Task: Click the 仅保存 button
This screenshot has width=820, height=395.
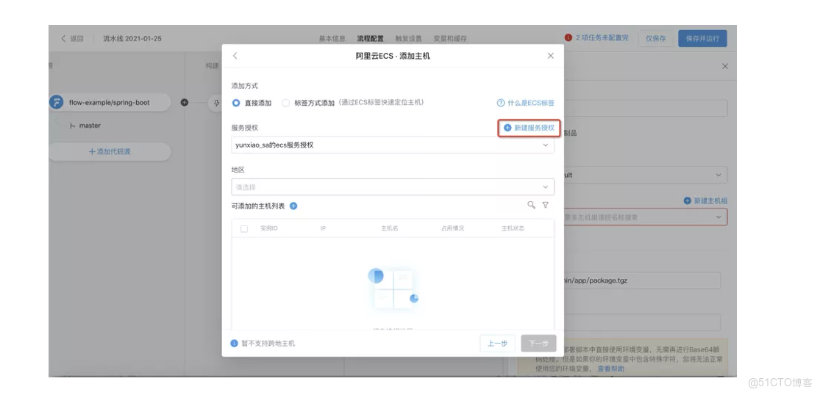Action: [x=655, y=39]
